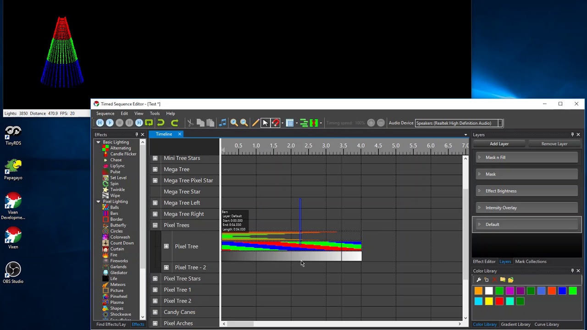This screenshot has width=587, height=330.
Task: Open the Audio Device dropdown
Action: click(x=500, y=123)
